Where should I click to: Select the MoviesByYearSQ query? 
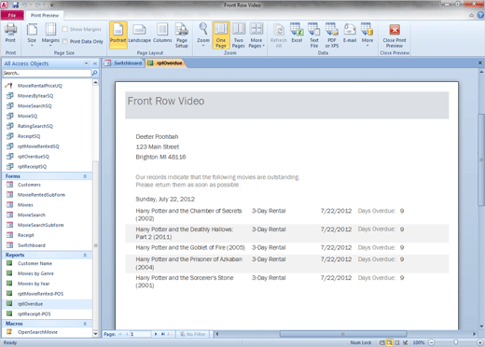(35, 96)
